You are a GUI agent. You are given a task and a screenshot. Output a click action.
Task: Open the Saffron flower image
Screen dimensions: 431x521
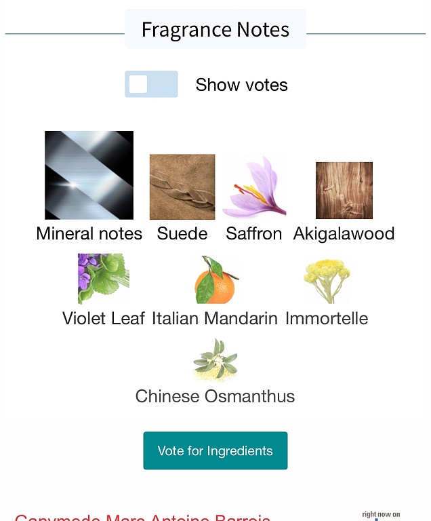pyautogui.click(x=254, y=187)
